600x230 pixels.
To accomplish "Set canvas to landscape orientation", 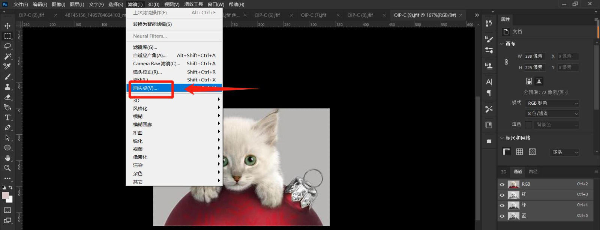I will tap(539, 81).
